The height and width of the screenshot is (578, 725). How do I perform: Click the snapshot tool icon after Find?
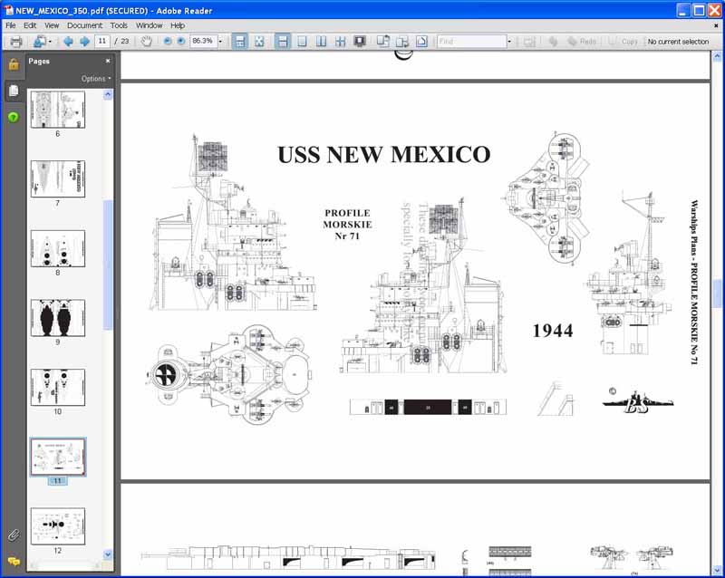click(x=529, y=42)
